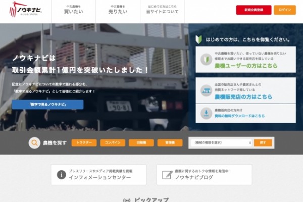The width and height of the screenshot is (303, 202).
Task: Click はじめての方は、こちらを御覧ください text
Action: pos(248,39)
